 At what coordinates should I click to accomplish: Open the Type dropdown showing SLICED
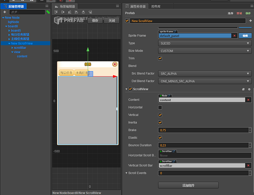205,43
